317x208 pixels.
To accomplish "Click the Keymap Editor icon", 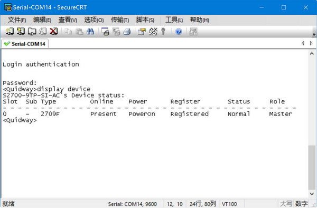I will coord(153,32).
